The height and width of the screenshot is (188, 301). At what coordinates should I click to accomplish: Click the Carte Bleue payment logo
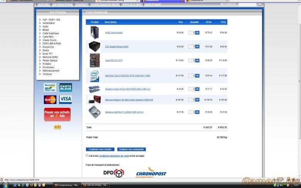[66, 87]
